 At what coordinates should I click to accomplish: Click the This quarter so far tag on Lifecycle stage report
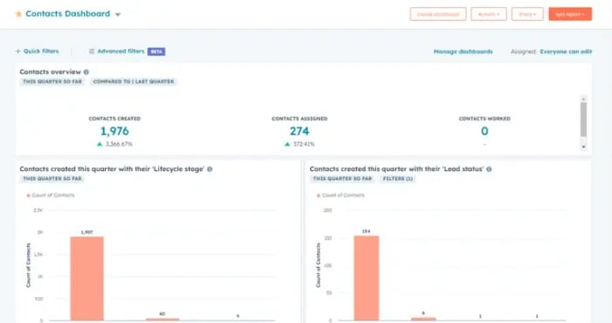pos(52,178)
